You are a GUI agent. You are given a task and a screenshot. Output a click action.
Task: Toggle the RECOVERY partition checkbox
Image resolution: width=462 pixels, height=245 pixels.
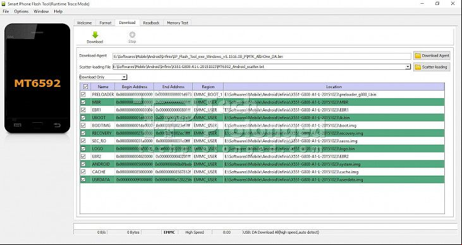pyautogui.click(x=83, y=133)
